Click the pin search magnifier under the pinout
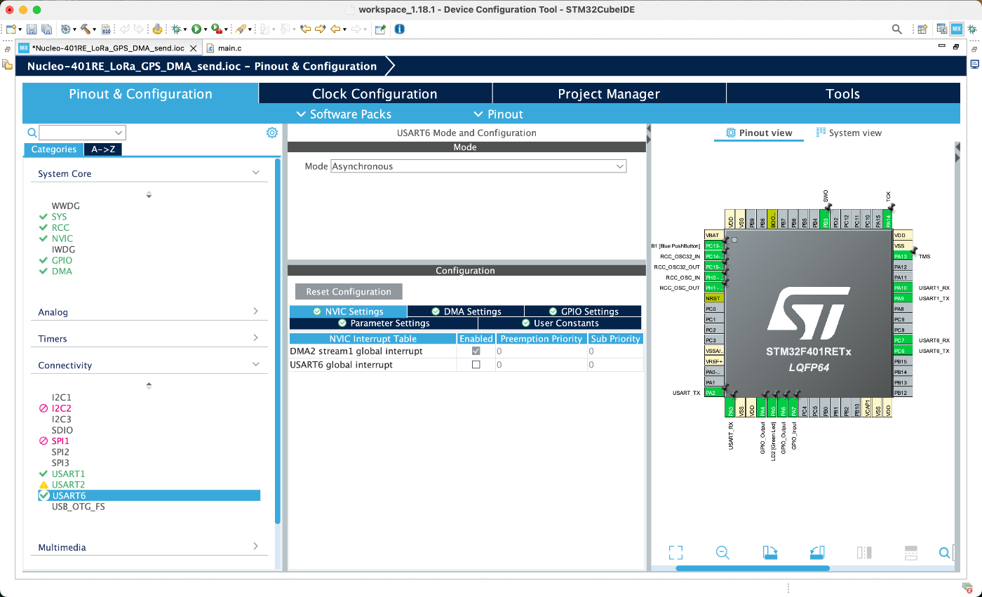 coord(945,553)
